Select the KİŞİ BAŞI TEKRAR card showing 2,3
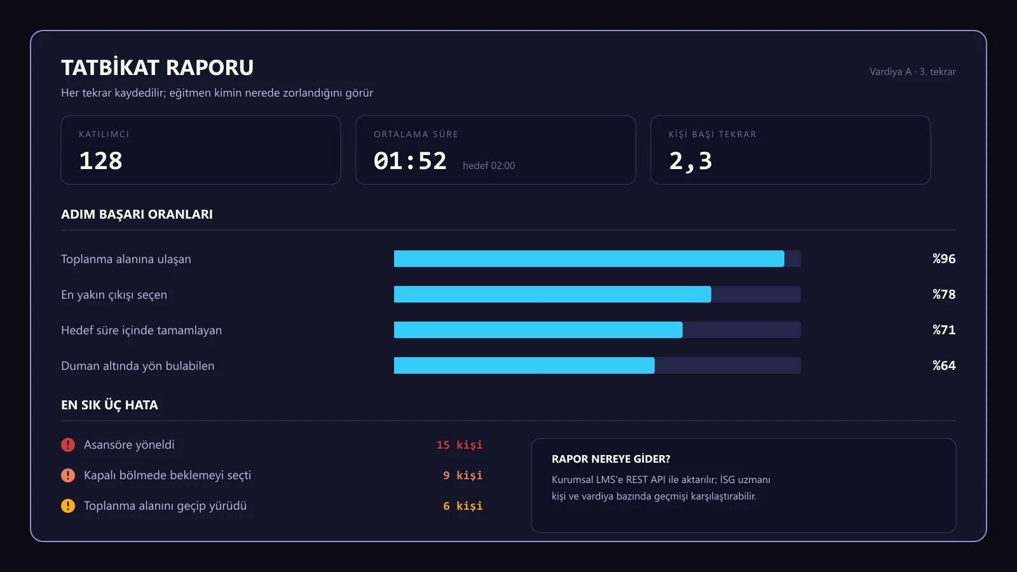Viewport: 1017px width, 572px height. pos(791,150)
